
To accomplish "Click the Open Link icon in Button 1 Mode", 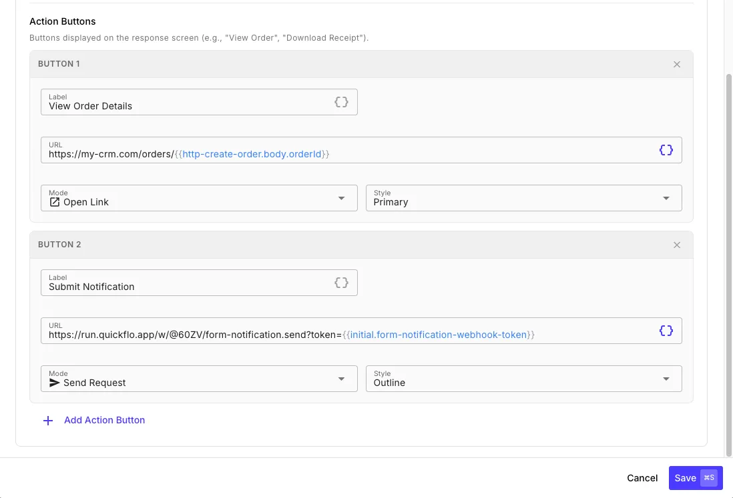I will tap(54, 201).
